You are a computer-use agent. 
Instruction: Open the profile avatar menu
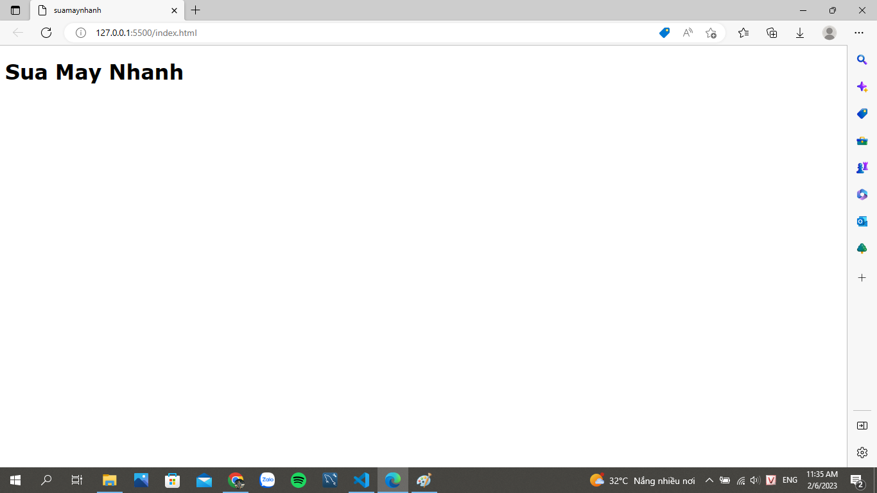[829, 33]
